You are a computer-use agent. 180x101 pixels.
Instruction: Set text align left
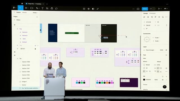click(144, 71)
